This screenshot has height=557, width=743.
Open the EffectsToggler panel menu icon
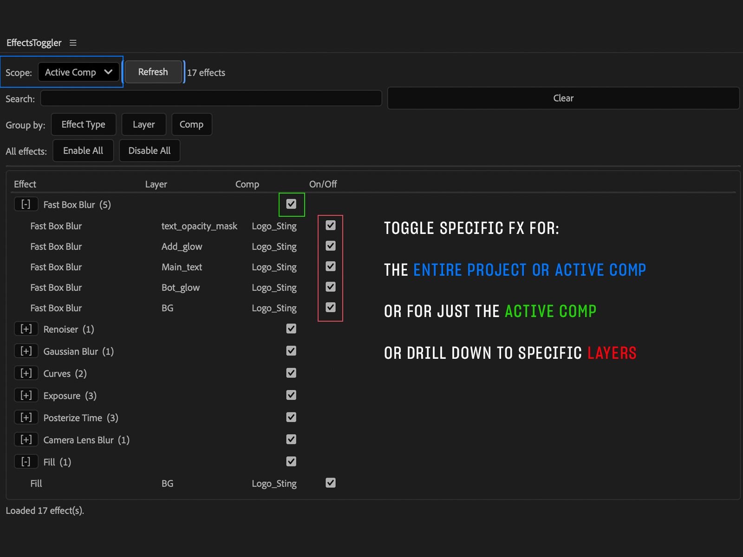73,43
